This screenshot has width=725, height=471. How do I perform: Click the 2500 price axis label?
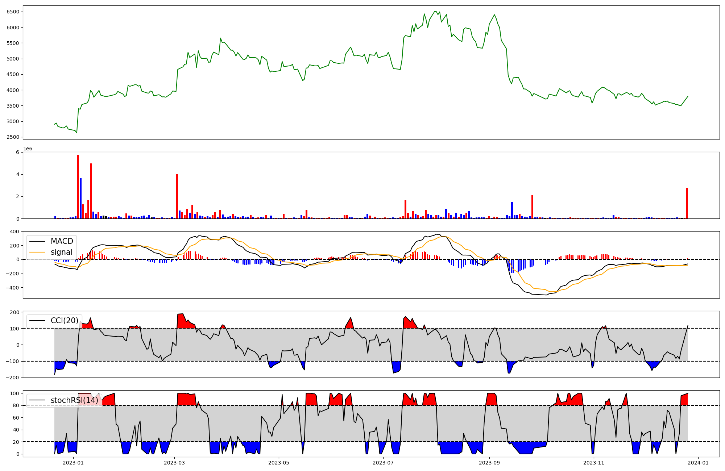(x=13, y=137)
